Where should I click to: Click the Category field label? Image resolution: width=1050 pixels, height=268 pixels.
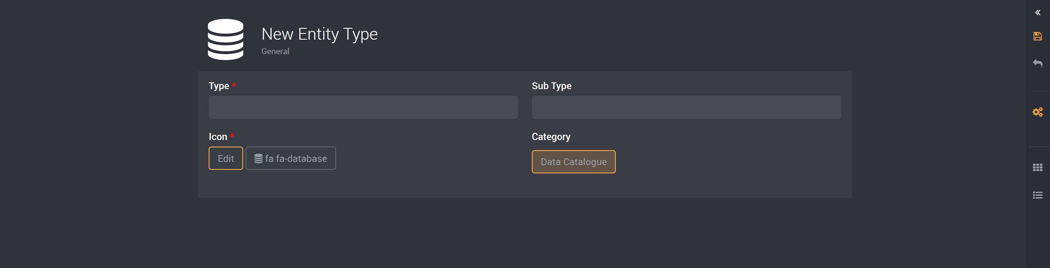(551, 137)
